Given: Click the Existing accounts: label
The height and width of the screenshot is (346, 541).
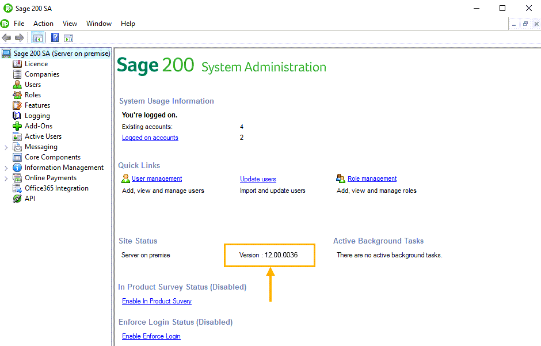Looking at the screenshot, I should [147, 127].
